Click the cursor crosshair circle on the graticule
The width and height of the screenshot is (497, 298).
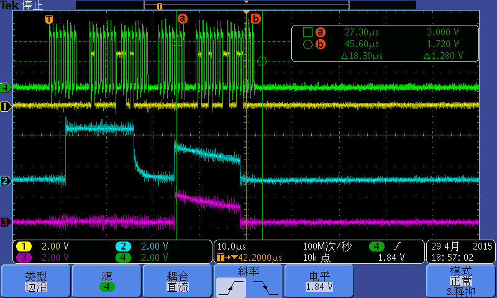[262, 61]
